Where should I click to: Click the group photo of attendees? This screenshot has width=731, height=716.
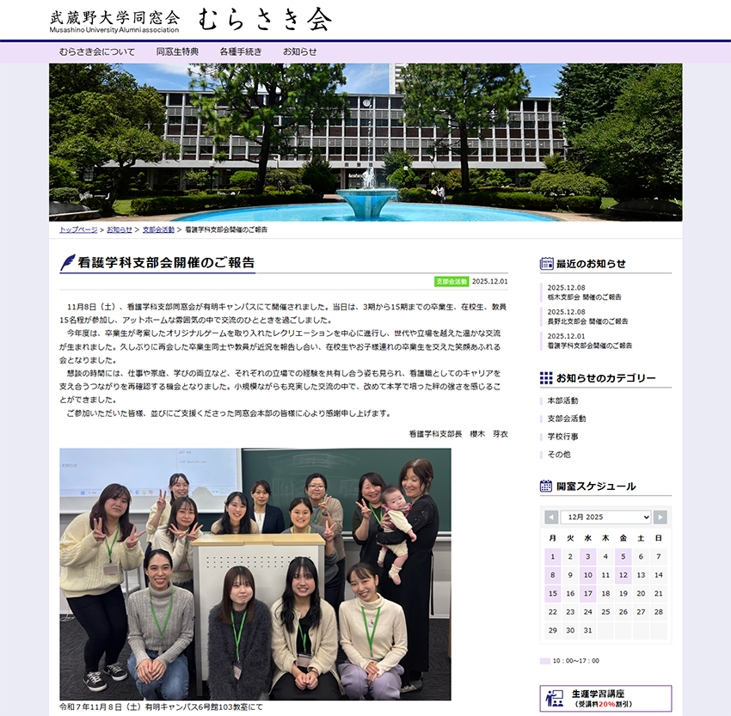pyautogui.click(x=255, y=573)
